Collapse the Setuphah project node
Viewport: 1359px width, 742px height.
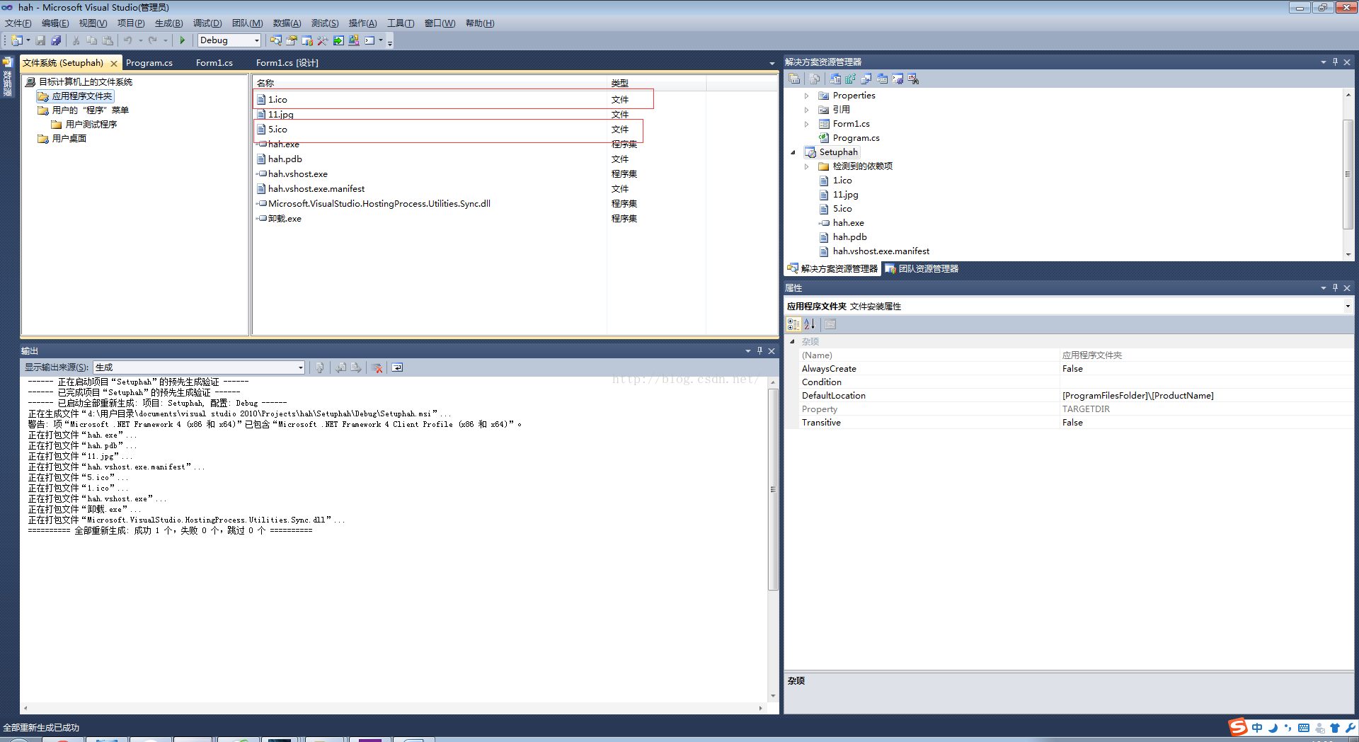[793, 152]
